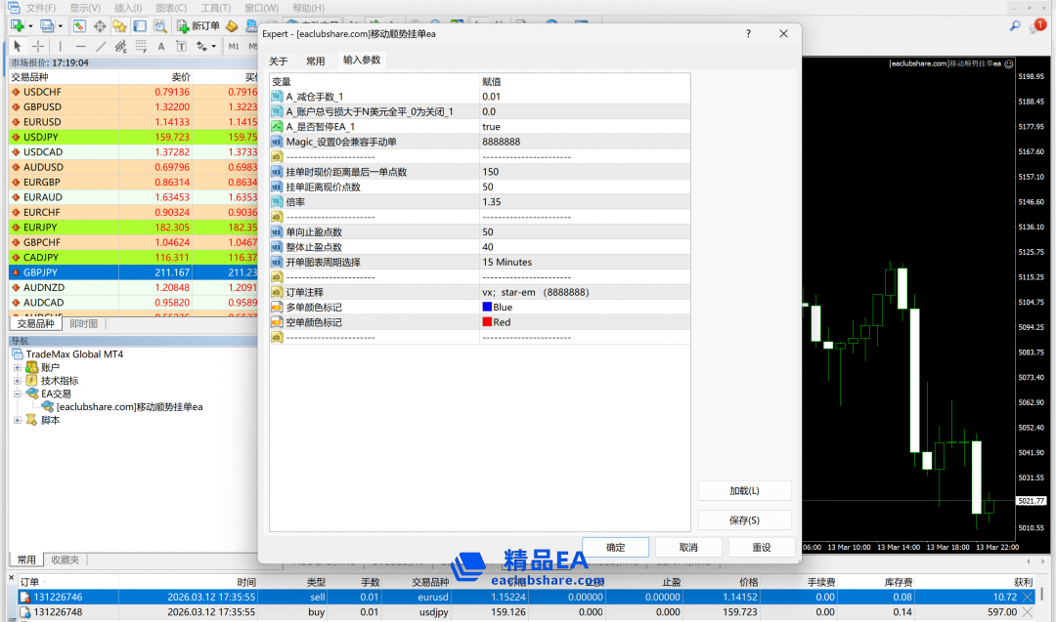
Task: Select the Crosshair cursor tool
Action: pos(38,46)
